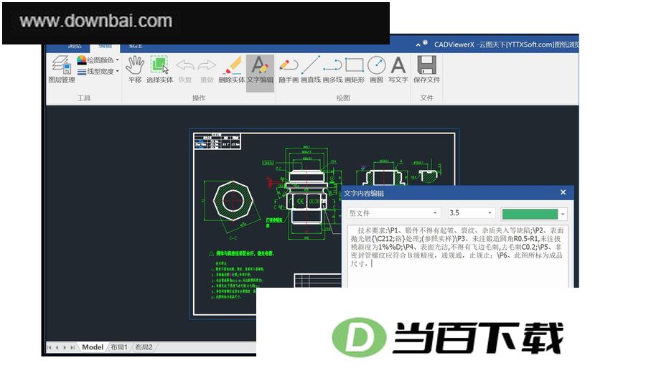Choose the 删除实体 delete entity tool
This screenshot has width=646, height=386.
[x=232, y=69]
